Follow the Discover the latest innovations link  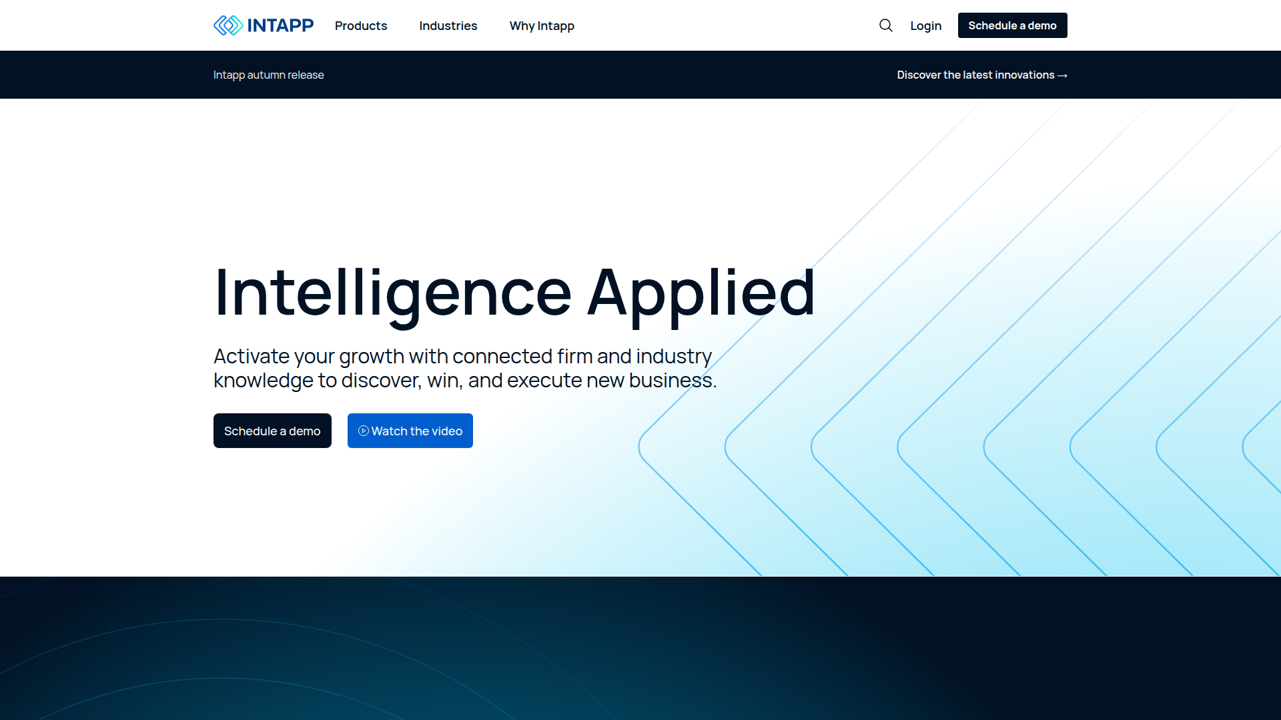(975, 75)
